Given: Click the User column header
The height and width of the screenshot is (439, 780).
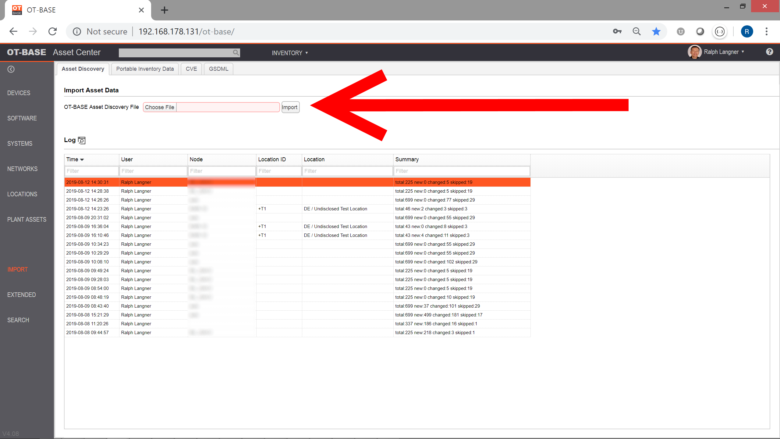Looking at the screenshot, I should (153, 159).
